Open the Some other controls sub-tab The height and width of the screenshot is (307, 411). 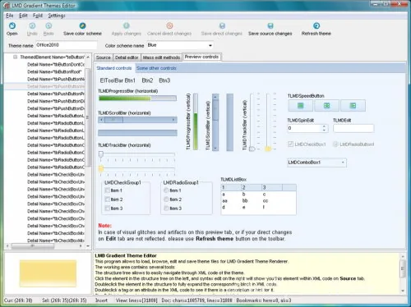[156, 68]
